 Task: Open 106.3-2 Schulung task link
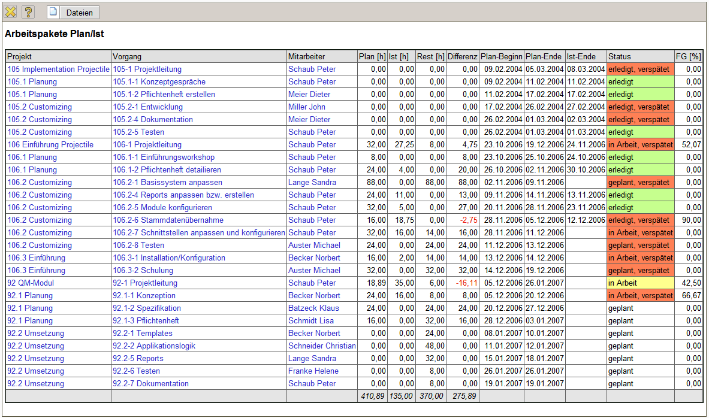(x=143, y=271)
